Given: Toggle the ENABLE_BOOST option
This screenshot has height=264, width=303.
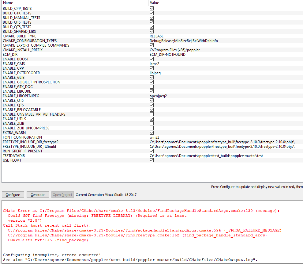Looking at the screenshot, I should [151, 59].
